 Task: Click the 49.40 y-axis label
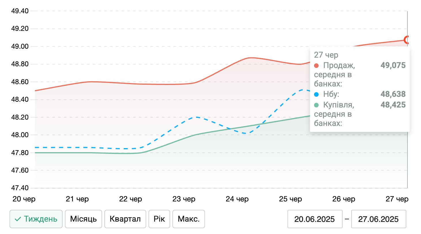[20, 11]
